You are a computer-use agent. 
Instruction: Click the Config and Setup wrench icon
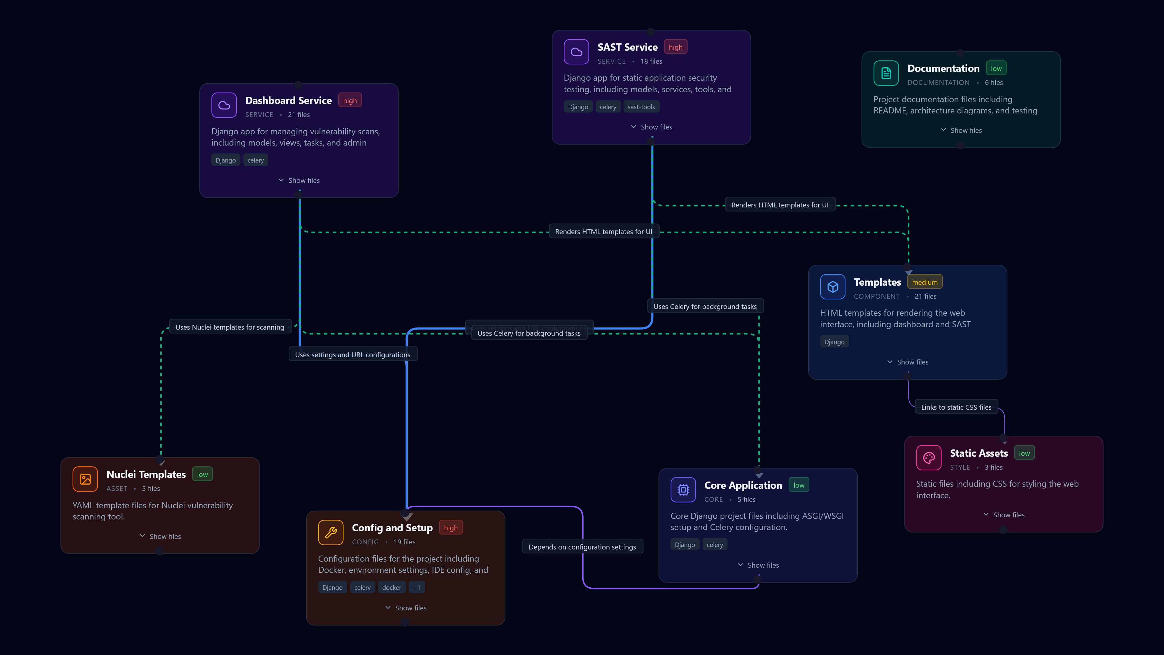[330, 532]
